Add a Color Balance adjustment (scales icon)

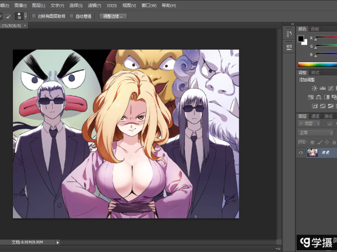click(318, 97)
